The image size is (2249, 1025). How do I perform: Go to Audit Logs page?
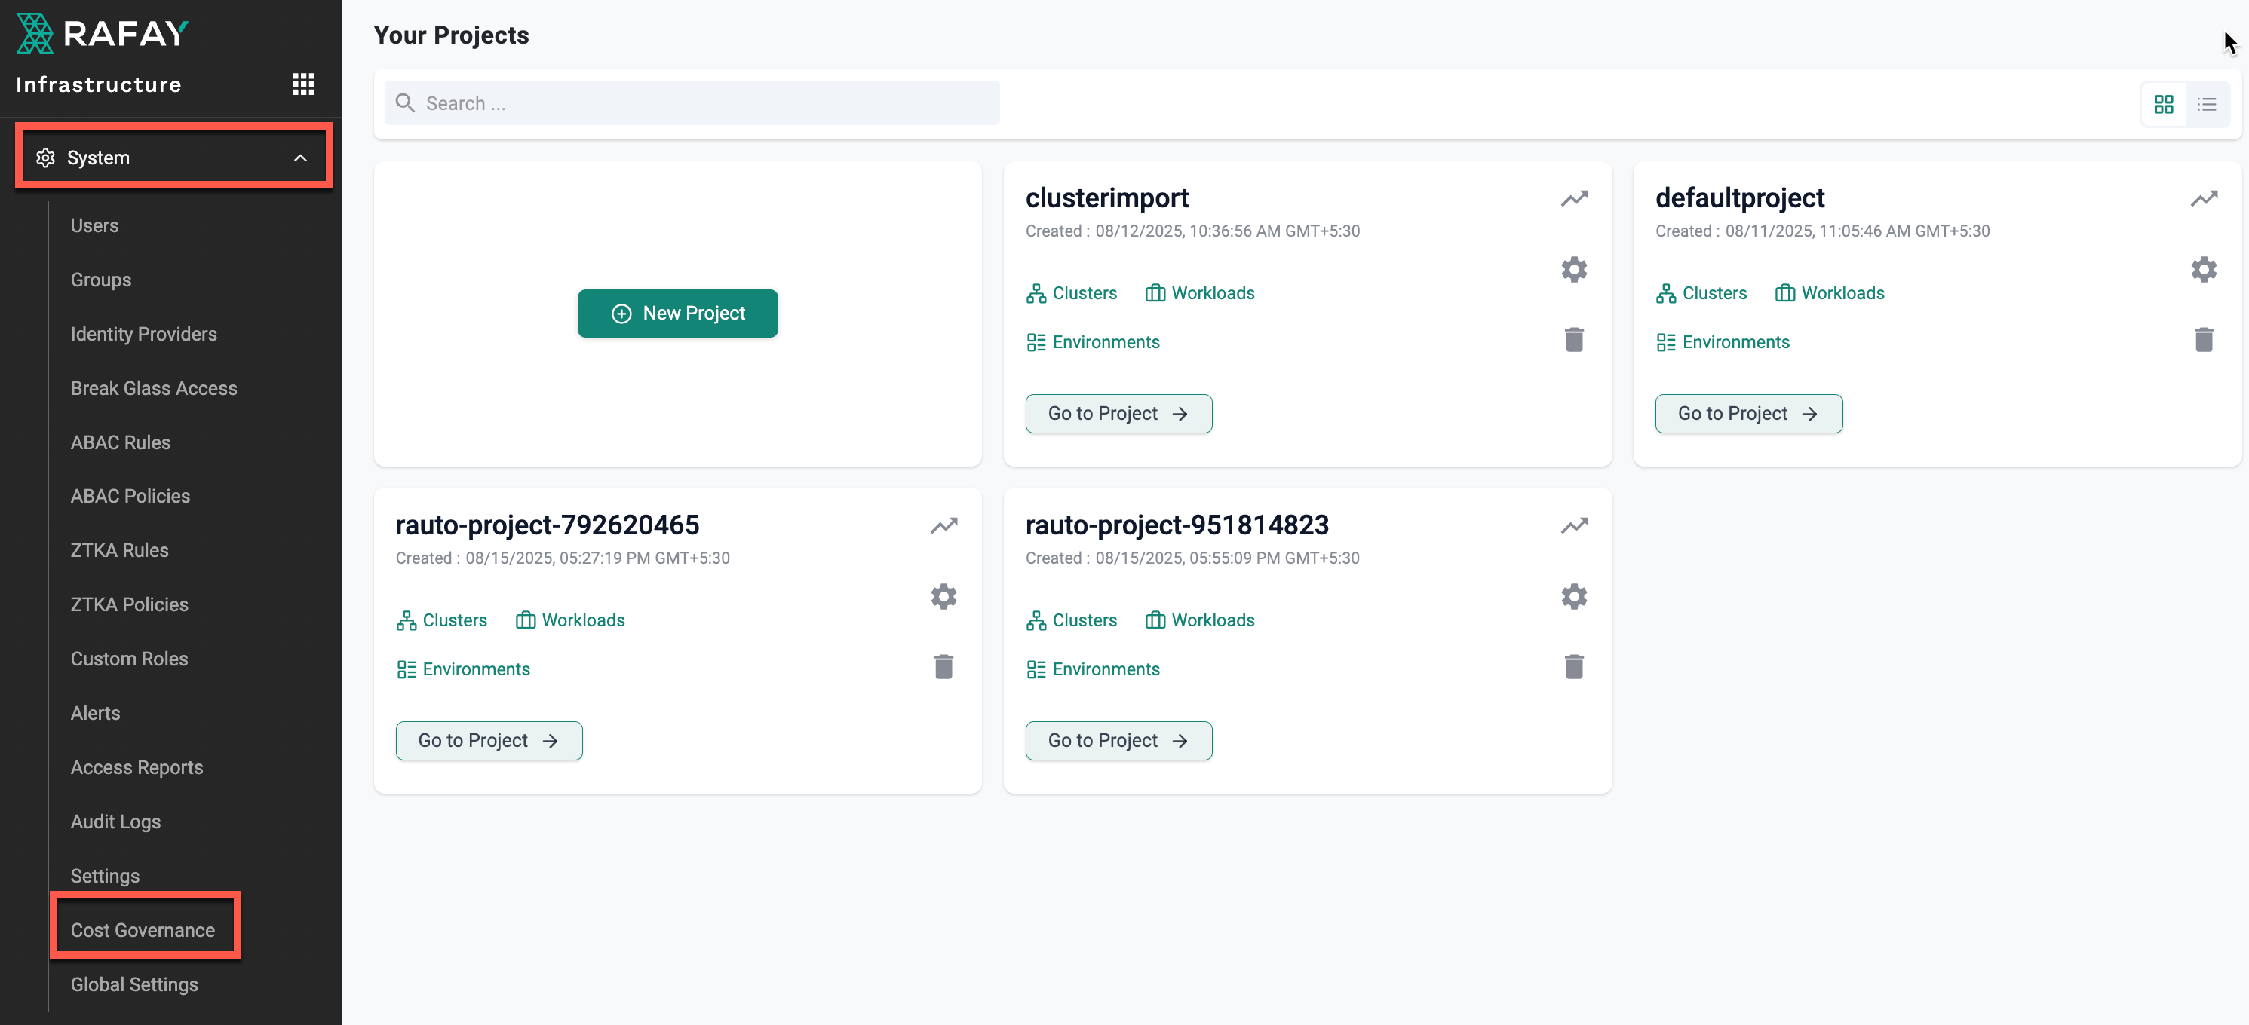pos(115,822)
